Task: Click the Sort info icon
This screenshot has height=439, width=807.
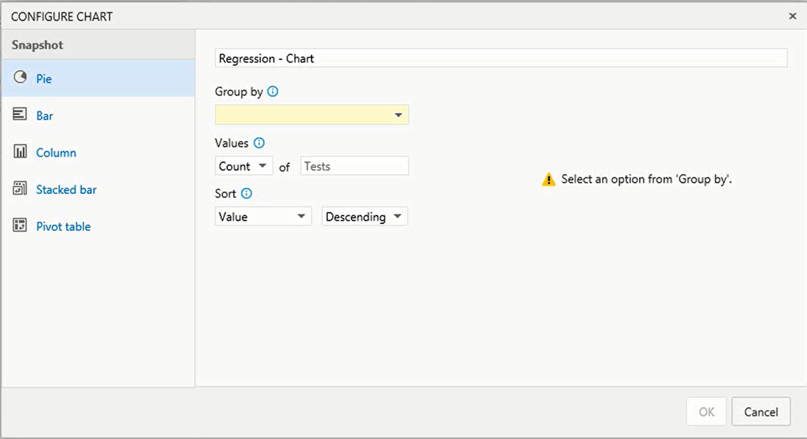Action: [247, 194]
